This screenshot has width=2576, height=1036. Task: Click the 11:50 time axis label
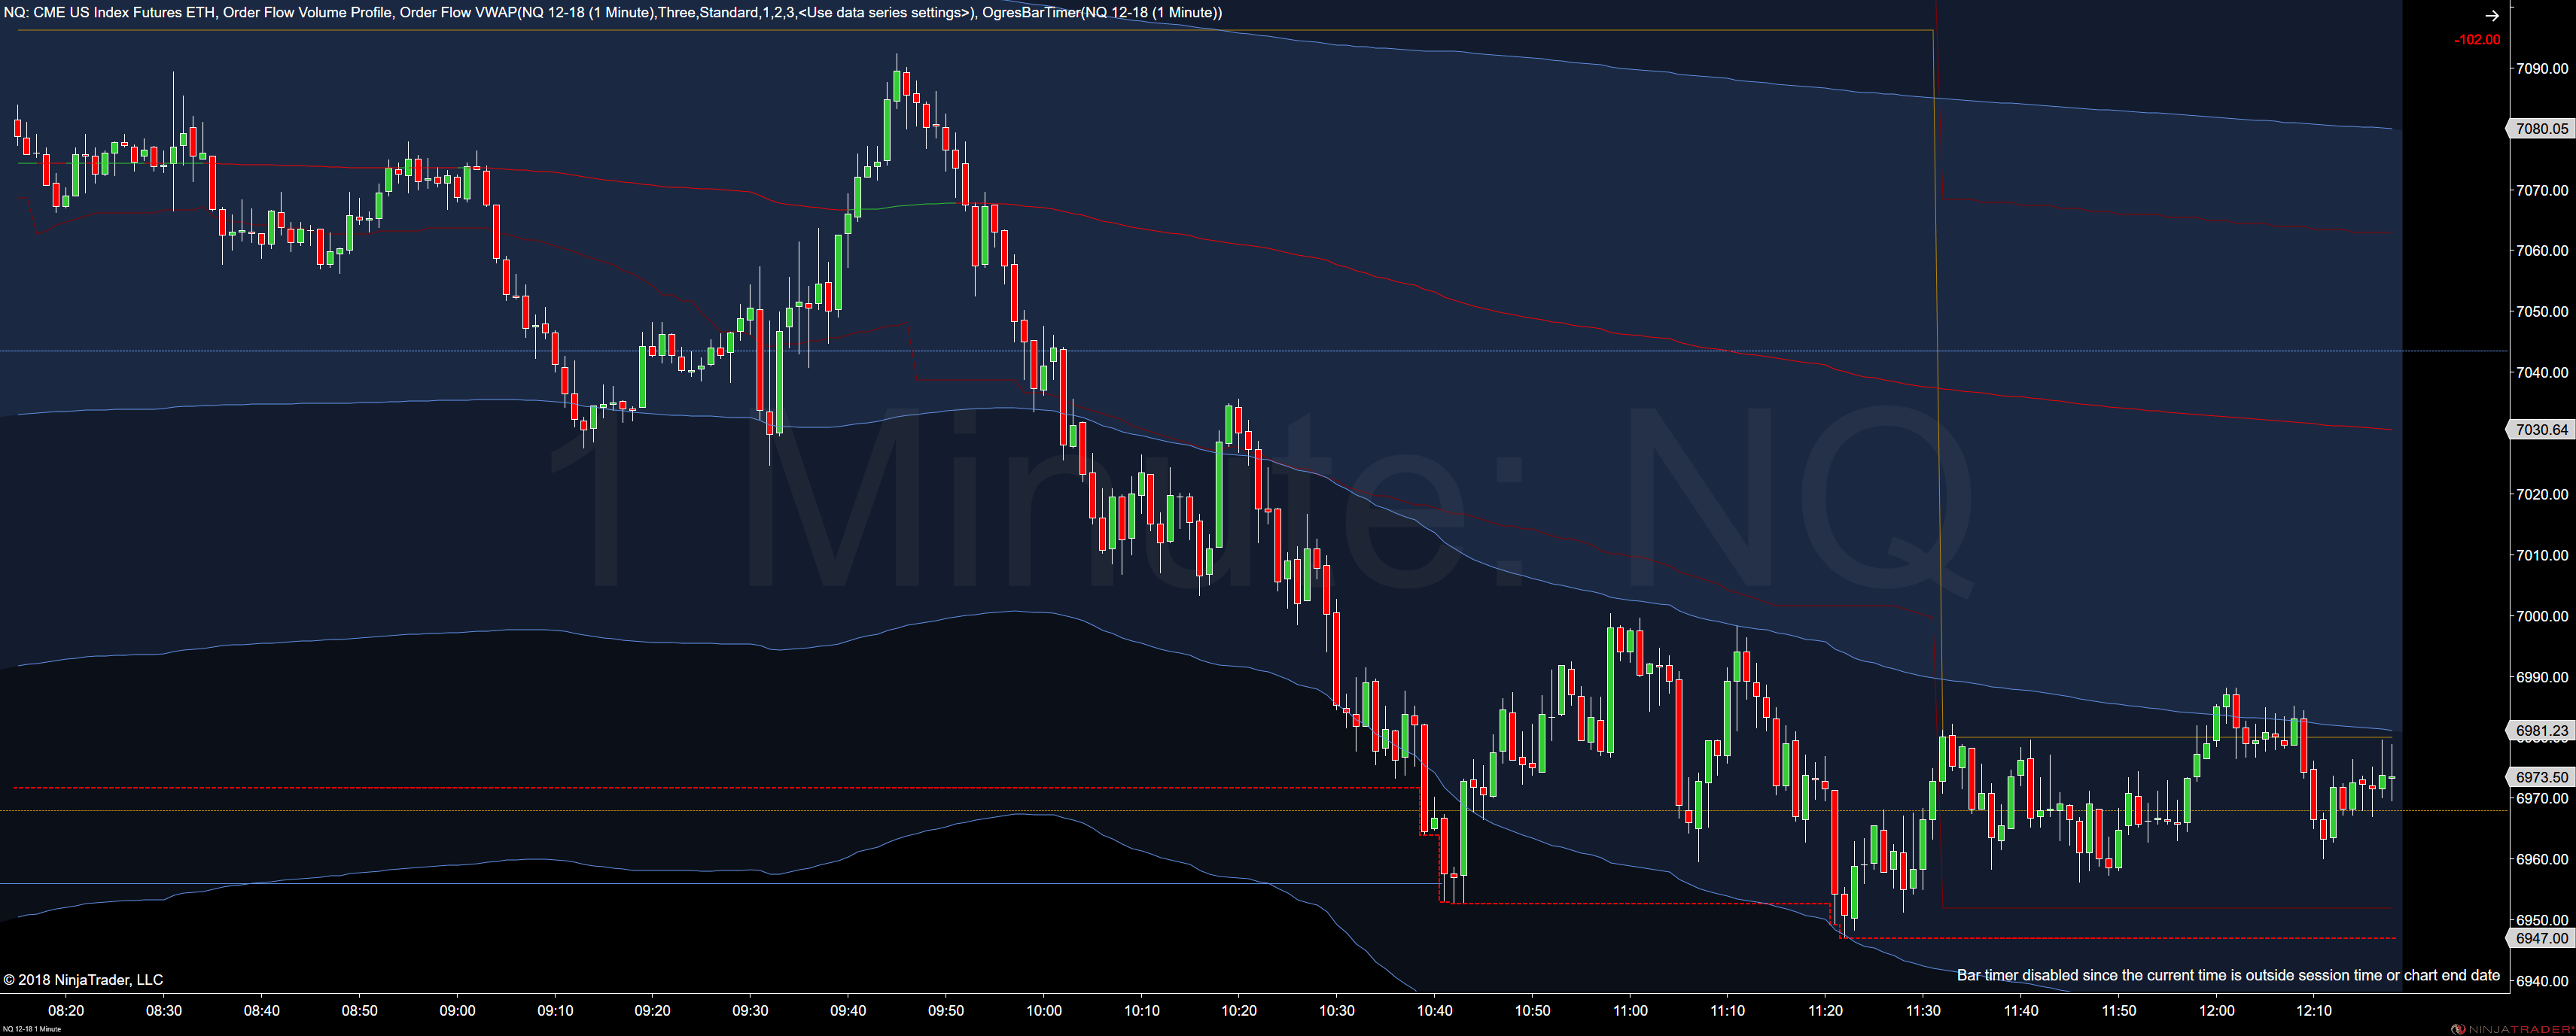tap(2119, 1010)
